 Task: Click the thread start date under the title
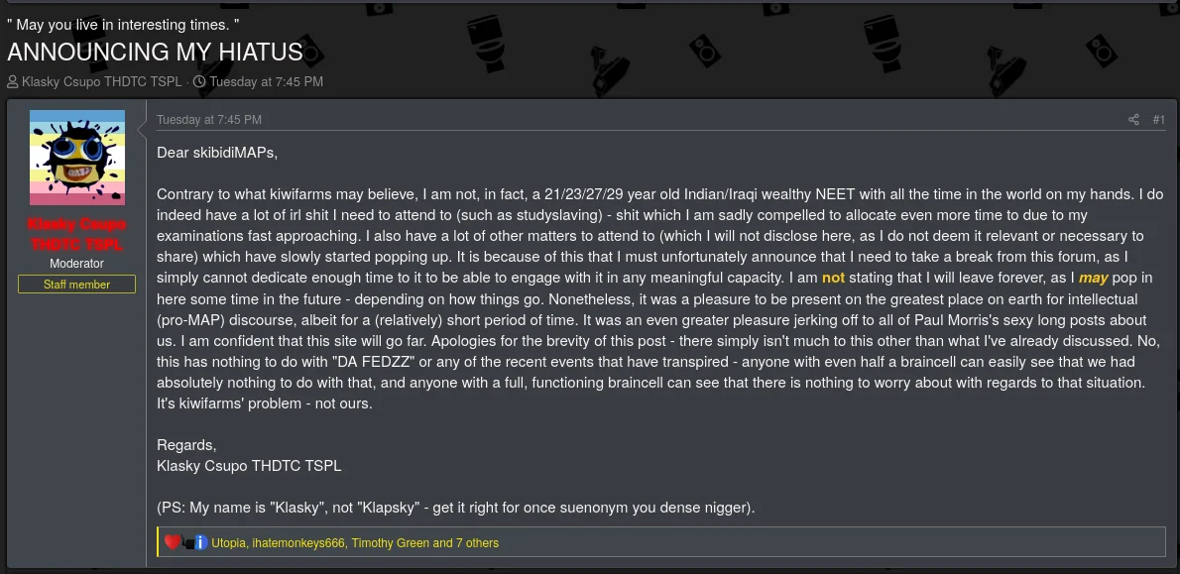point(266,82)
